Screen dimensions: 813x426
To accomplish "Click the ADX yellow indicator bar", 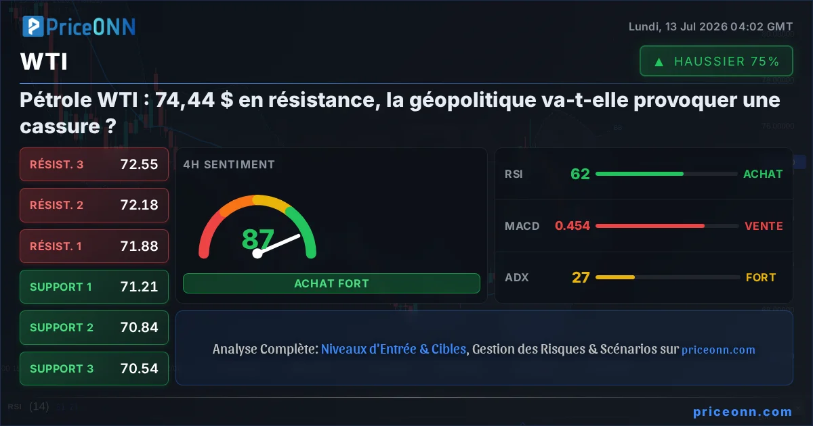I will click(614, 277).
